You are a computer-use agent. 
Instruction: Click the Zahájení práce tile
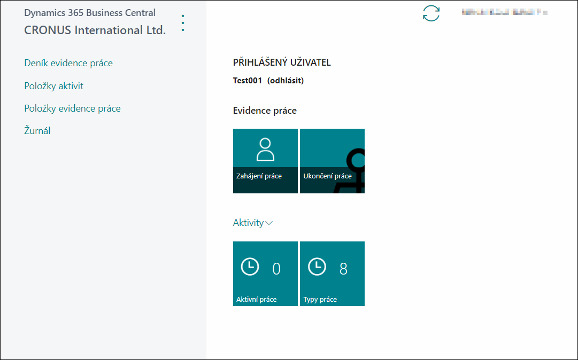point(265,161)
